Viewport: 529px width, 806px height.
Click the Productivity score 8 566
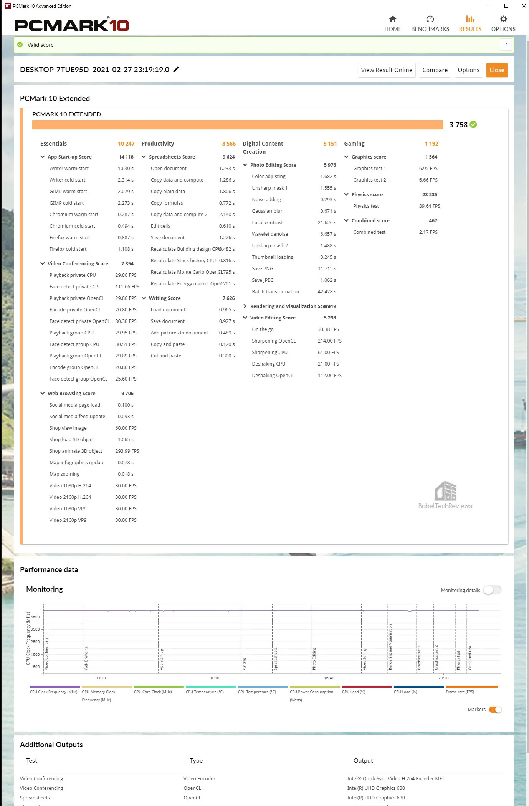(x=229, y=144)
